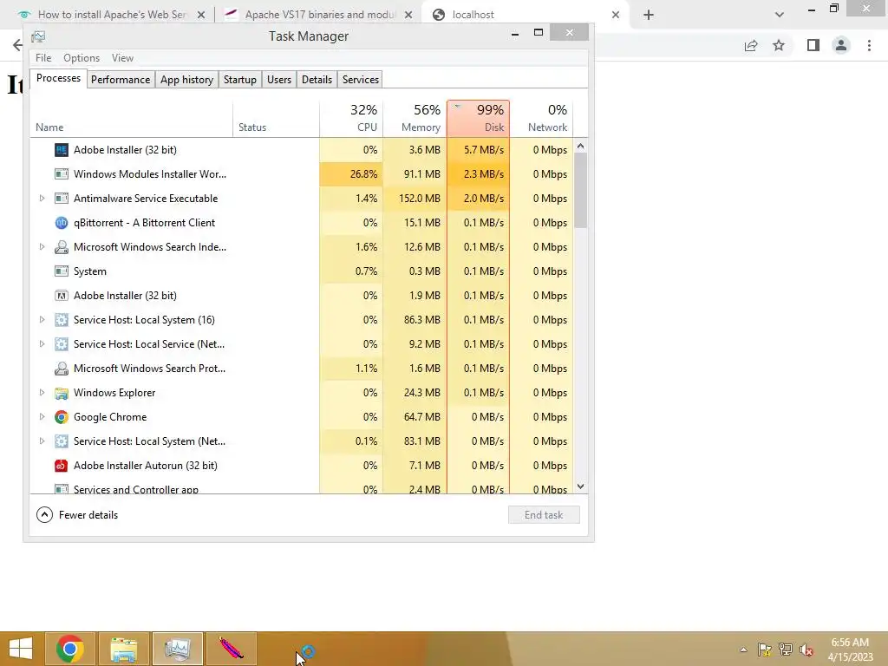Open the Chrome profile avatar
The width and height of the screenshot is (888, 666).
(x=841, y=45)
